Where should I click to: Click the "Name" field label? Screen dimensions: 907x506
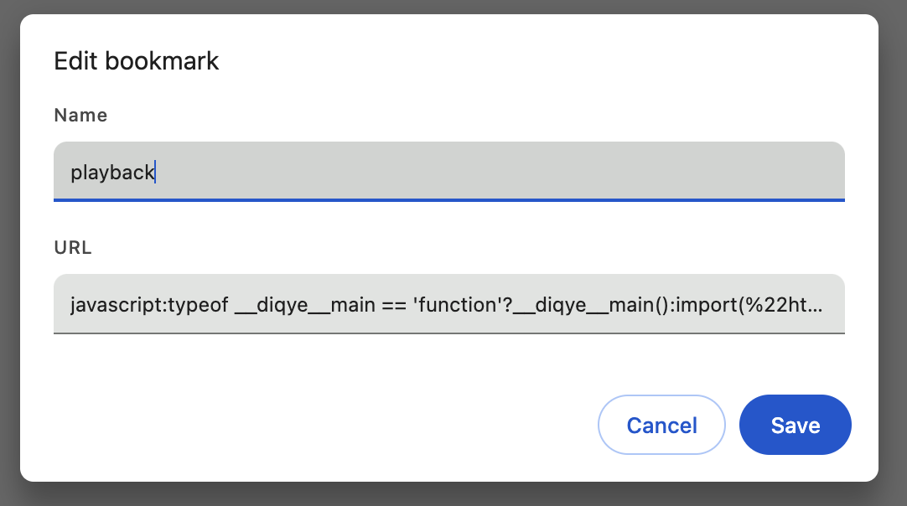(80, 116)
